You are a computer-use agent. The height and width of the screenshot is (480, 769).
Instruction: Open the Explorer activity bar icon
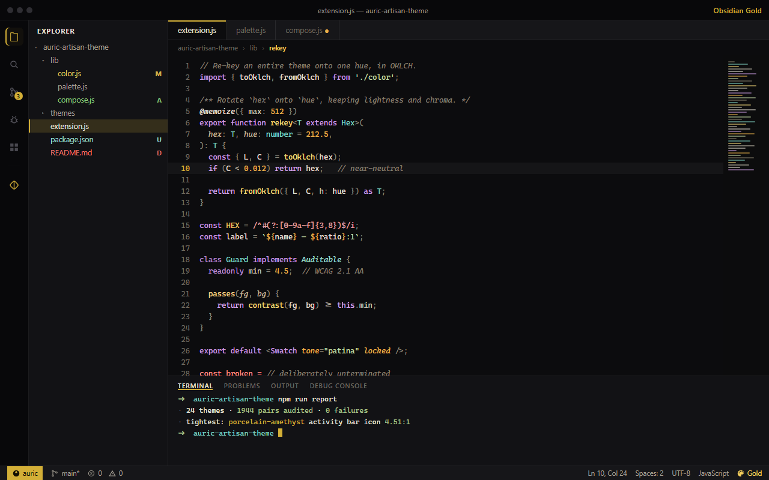click(x=14, y=37)
